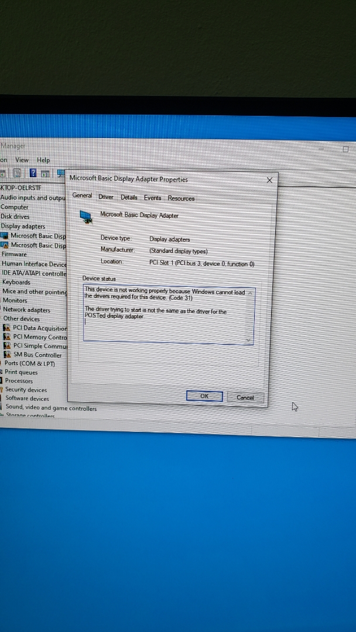Open the Events tab
Screen dimensions: 356x632
coord(152,198)
